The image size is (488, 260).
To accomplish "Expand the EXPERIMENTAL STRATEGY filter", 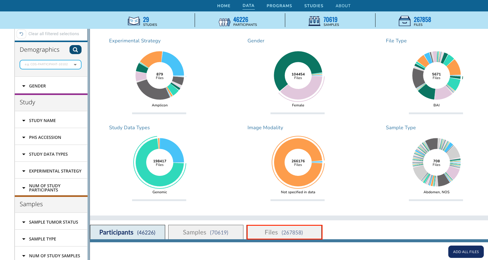I will click(x=51, y=171).
